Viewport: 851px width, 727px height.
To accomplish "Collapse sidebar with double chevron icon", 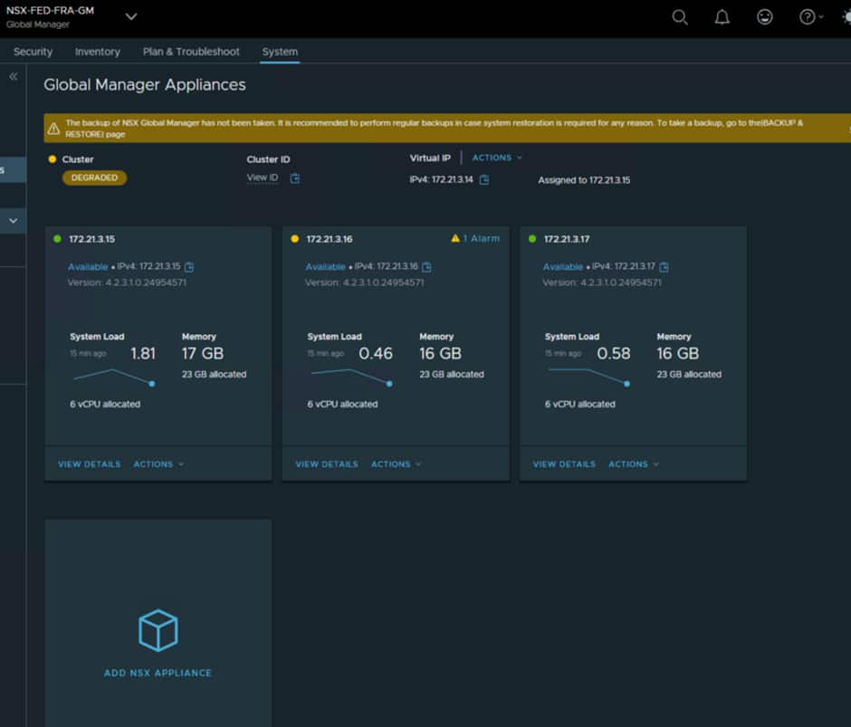I will (14, 77).
